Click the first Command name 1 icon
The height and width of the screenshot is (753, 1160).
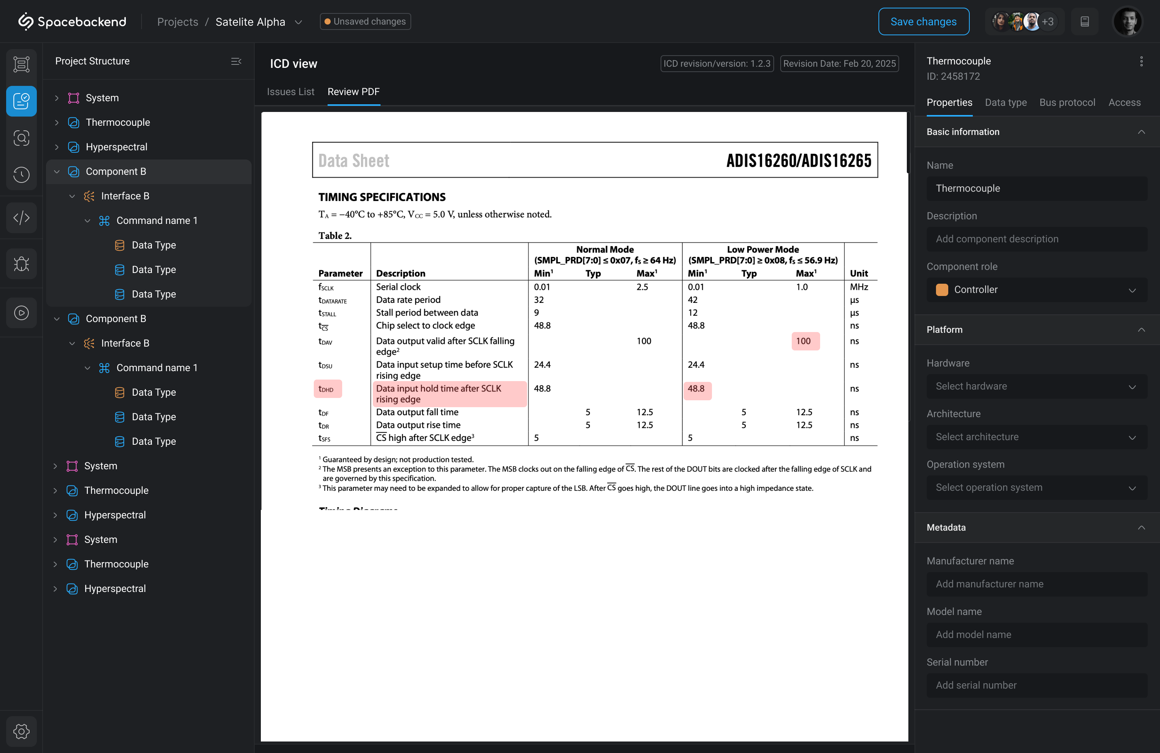(x=104, y=220)
